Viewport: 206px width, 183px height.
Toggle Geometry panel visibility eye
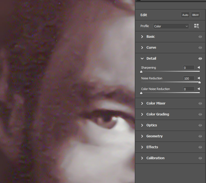click(200, 136)
